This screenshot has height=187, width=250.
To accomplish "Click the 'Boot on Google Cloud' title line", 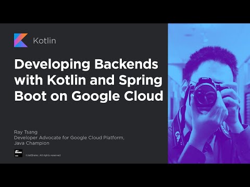I will 89,96.
